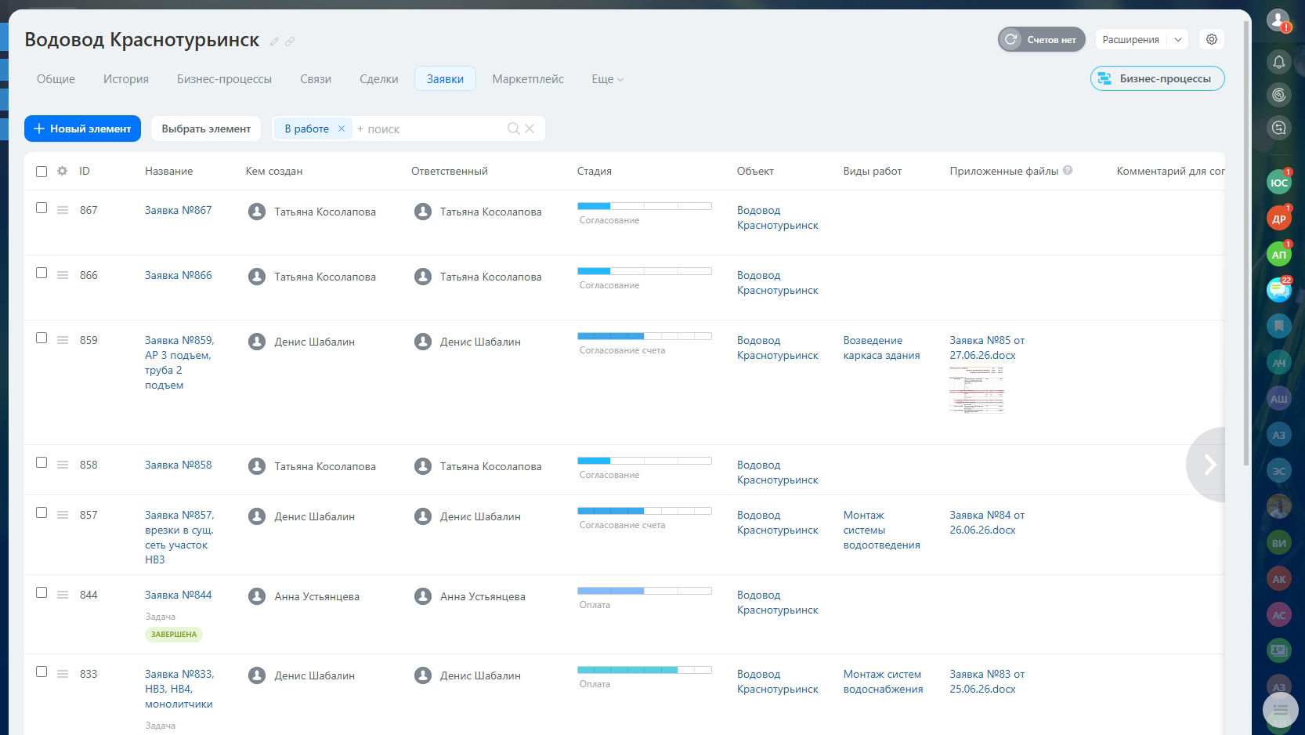Expand the Еще tab dropdown
1305x735 pixels.
607,79
